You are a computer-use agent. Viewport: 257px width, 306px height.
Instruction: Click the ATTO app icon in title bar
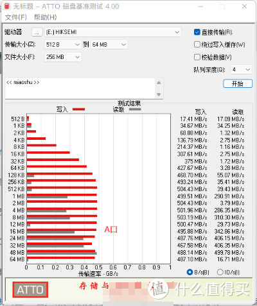(7, 6)
